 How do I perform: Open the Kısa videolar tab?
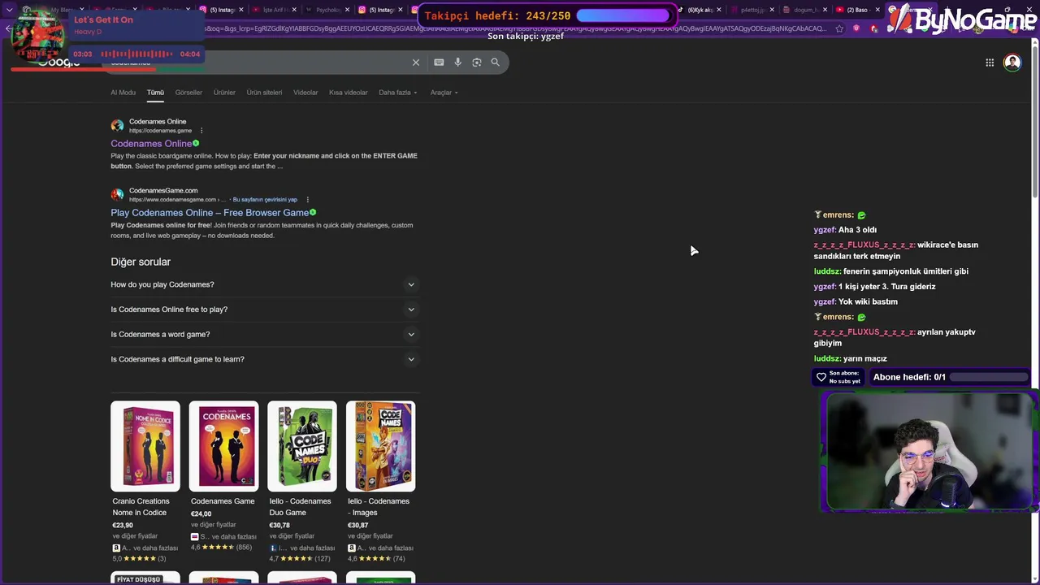[349, 93]
